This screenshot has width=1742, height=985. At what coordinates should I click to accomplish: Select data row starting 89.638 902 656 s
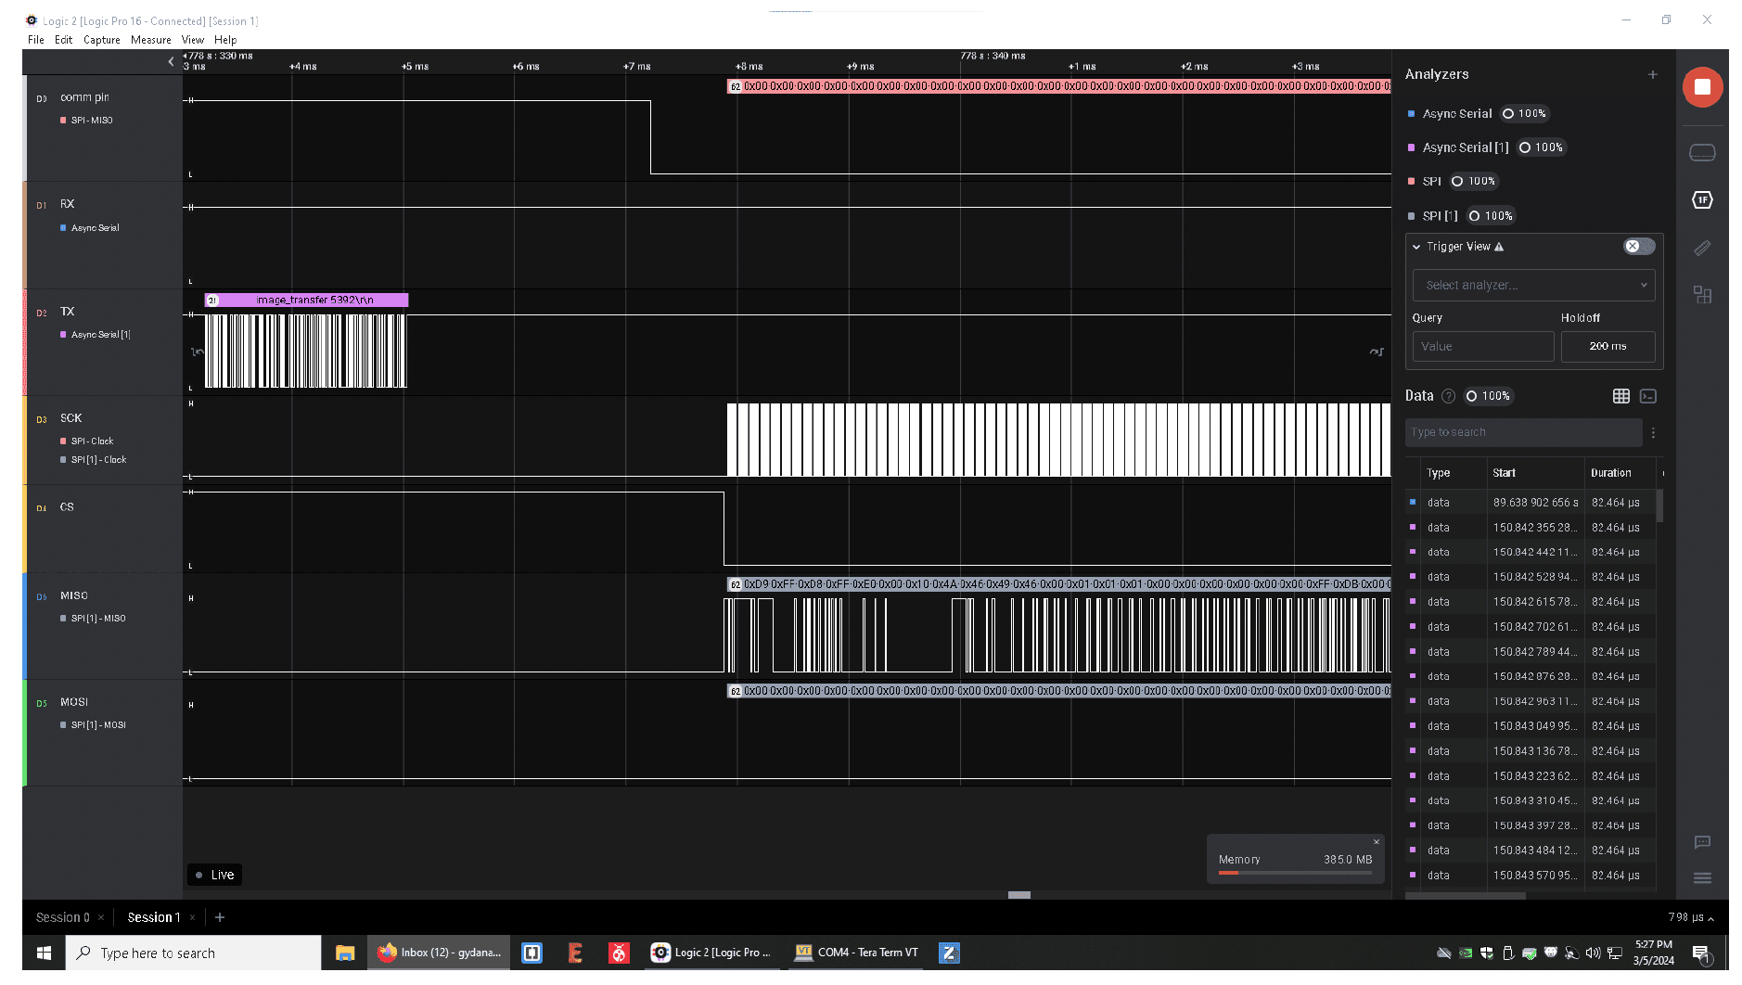[x=1531, y=503]
